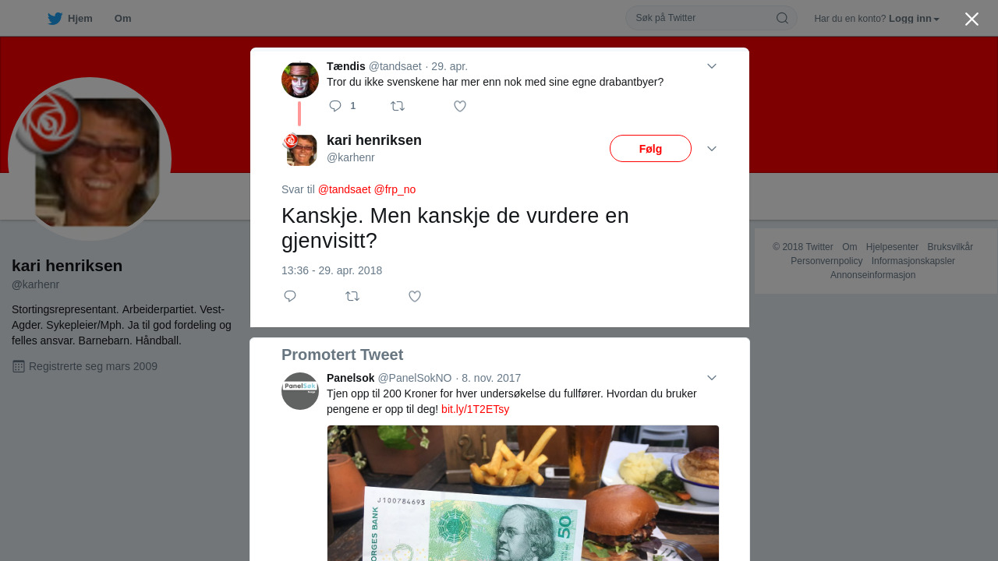Reply to kari henriksen's tweet
This screenshot has height=561, width=998.
click(x=290, y=296)
